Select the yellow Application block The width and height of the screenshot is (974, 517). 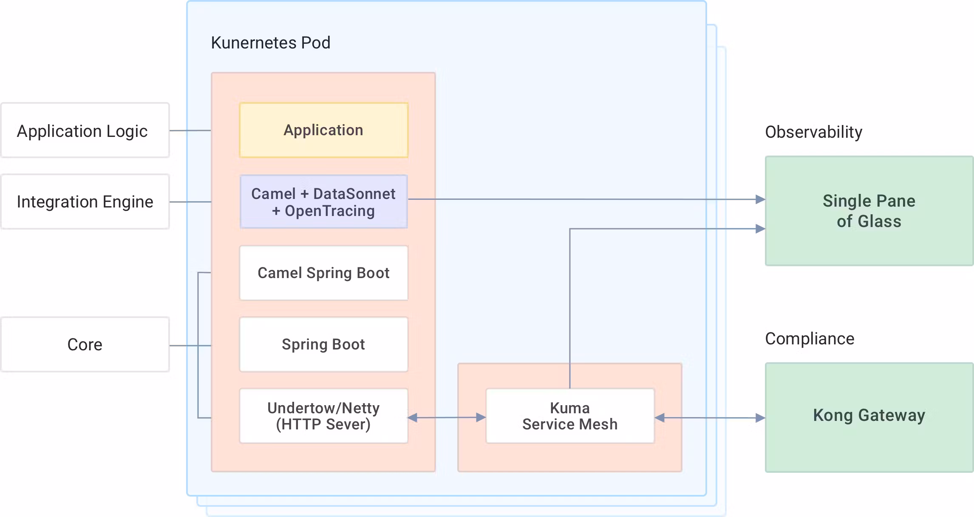tap(323, 130)
